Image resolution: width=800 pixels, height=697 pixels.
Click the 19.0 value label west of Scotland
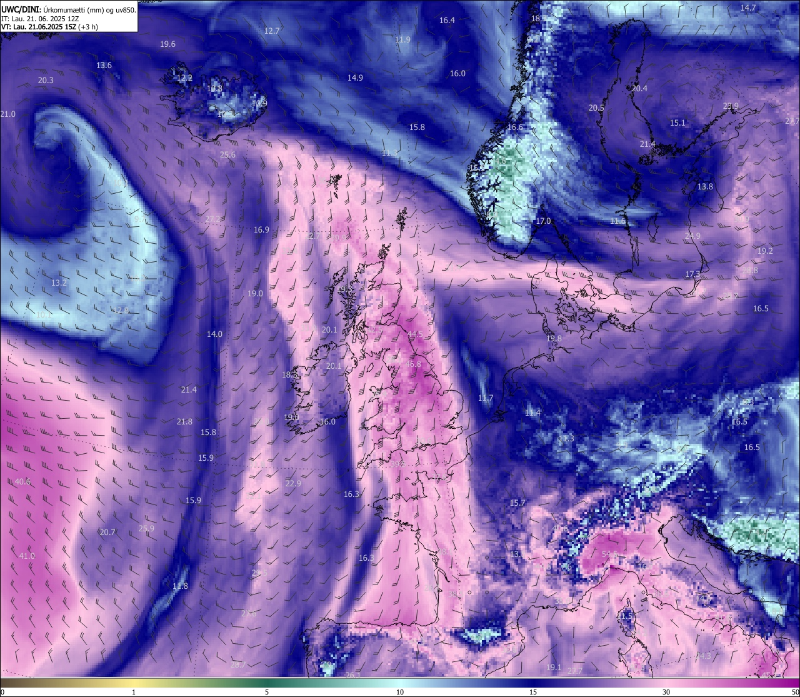pos(255,293)
